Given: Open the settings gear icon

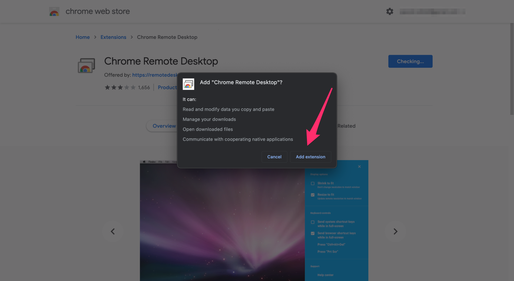Looking at the screenshot, I should coord(390,11).
